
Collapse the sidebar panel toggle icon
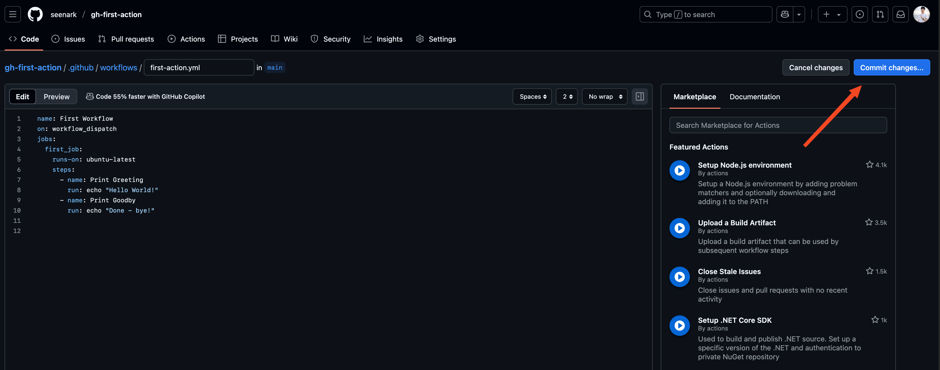click(639, 97)
